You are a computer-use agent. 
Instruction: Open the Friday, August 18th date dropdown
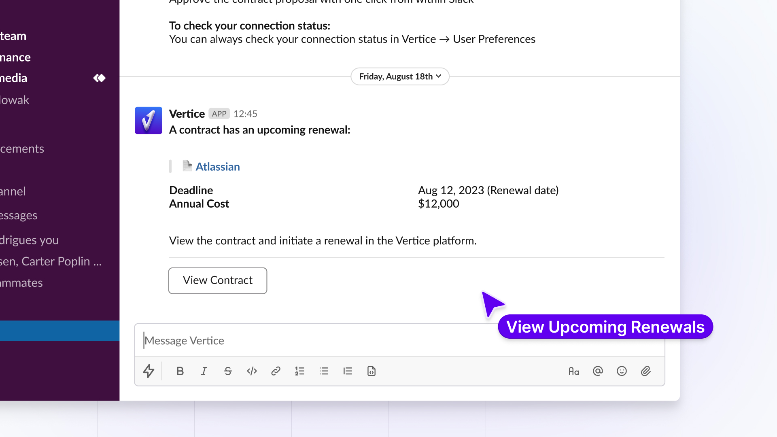399,76
